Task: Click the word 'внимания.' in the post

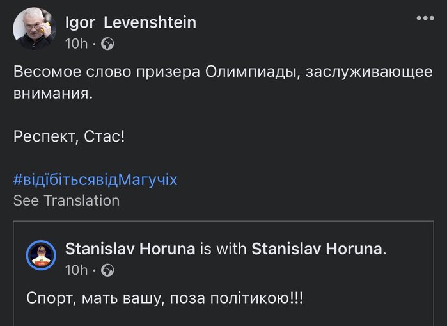Action: click(53, 94)
